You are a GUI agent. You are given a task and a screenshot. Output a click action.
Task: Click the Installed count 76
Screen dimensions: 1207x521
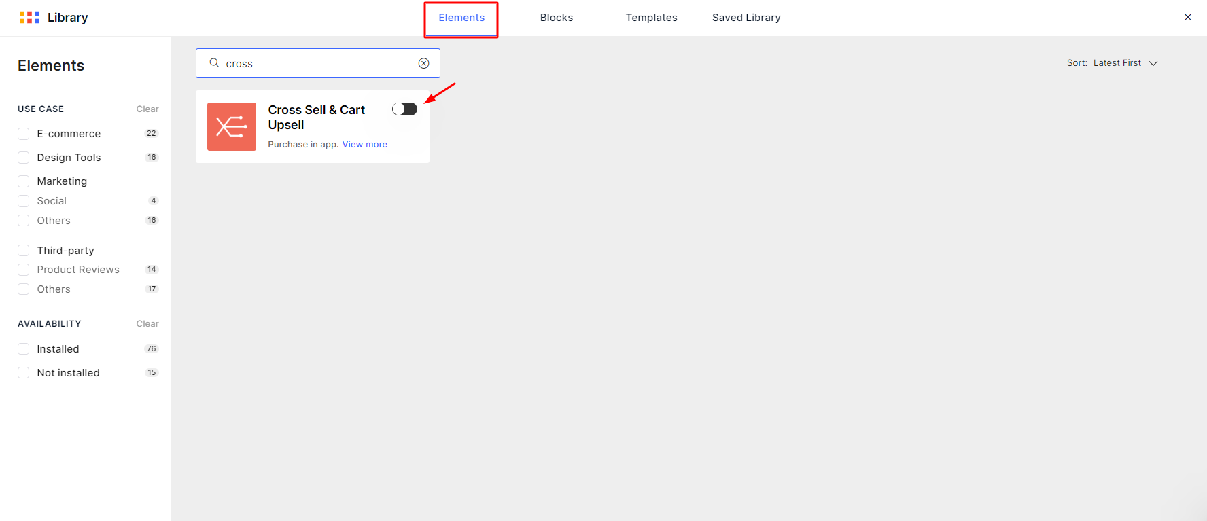(152, 348)
